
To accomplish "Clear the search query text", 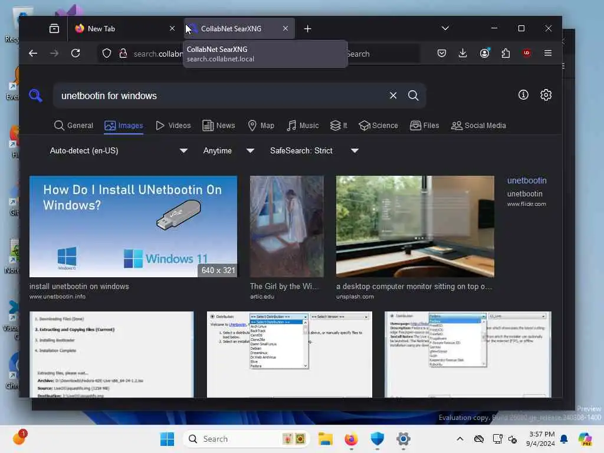I will pos(393,95).
